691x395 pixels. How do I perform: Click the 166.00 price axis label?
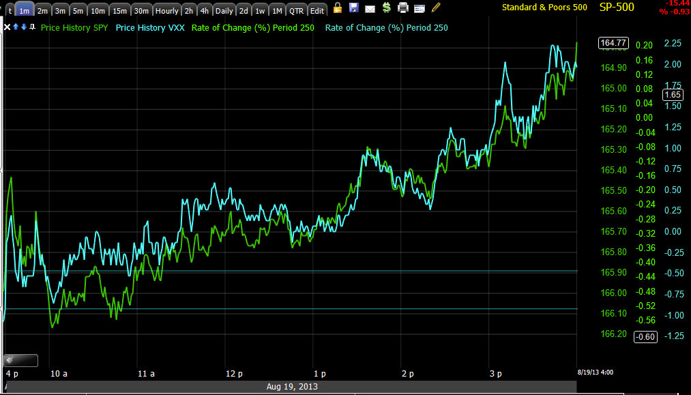pos(613,293)
